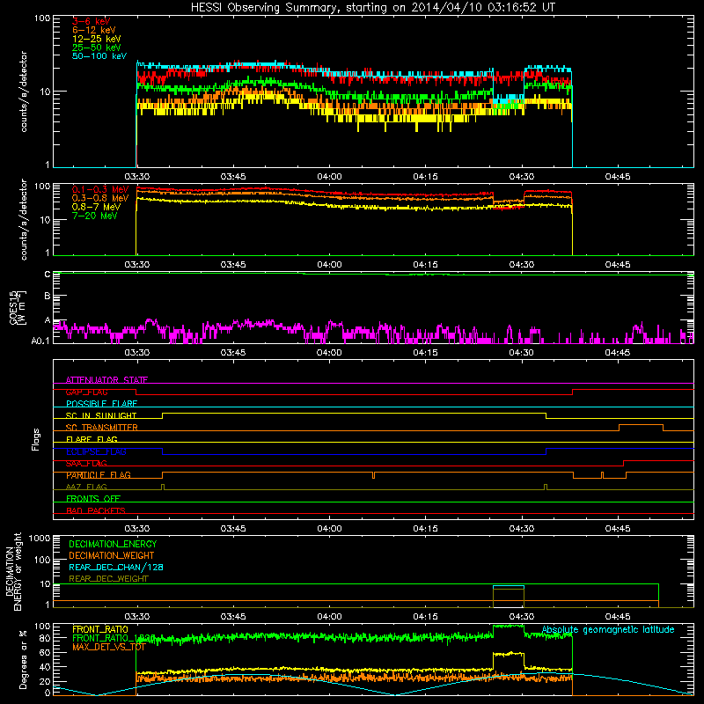Viewport: 704px width, 704px height.
Task: Click the yellow 0.8-7 MeV legend label
Action: pyautogui.click(x=96, y=207)
